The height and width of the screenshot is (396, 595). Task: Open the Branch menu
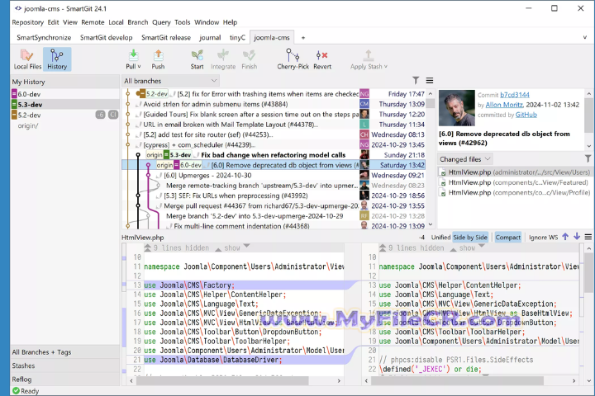click(138, 22)
